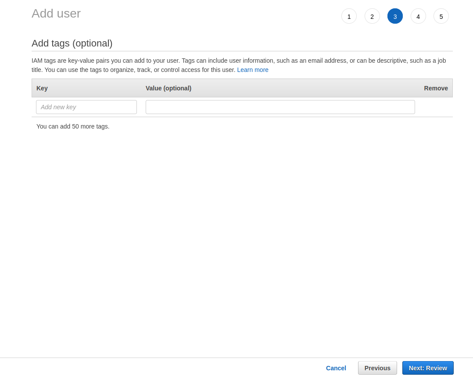
Task: Focus the Add new key field
Action: [x=86, y=107]
